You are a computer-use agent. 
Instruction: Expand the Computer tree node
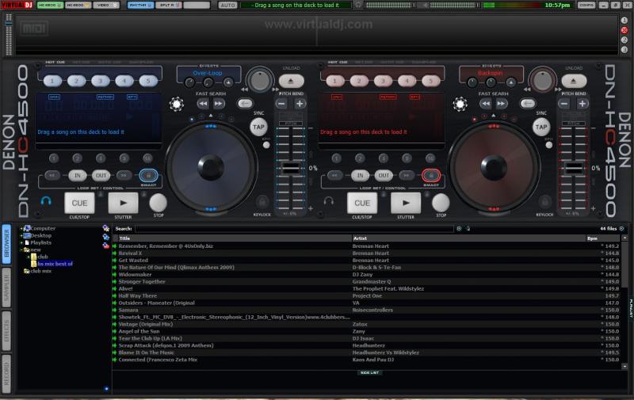point(21,228)
